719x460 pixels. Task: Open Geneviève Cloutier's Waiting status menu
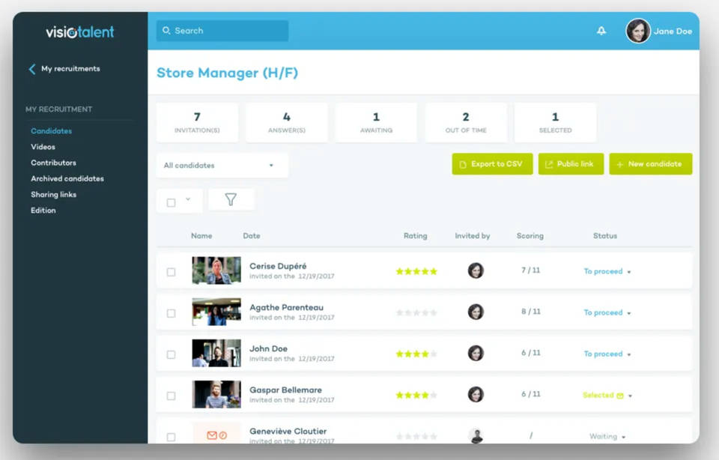coord(607,436)
